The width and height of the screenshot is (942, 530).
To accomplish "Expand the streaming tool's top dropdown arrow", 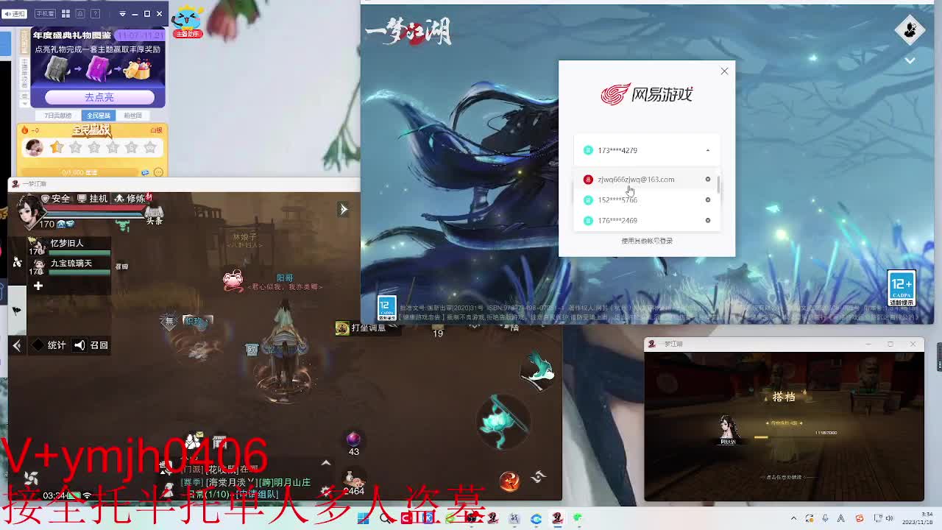I will coord(122,13).
